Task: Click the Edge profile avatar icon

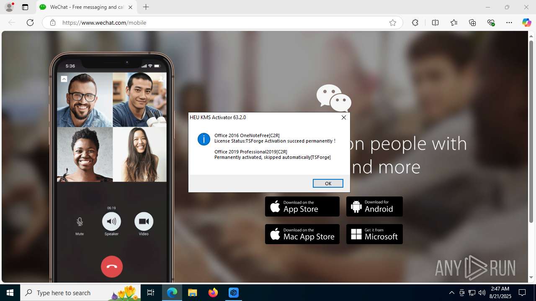Action: 9,7
